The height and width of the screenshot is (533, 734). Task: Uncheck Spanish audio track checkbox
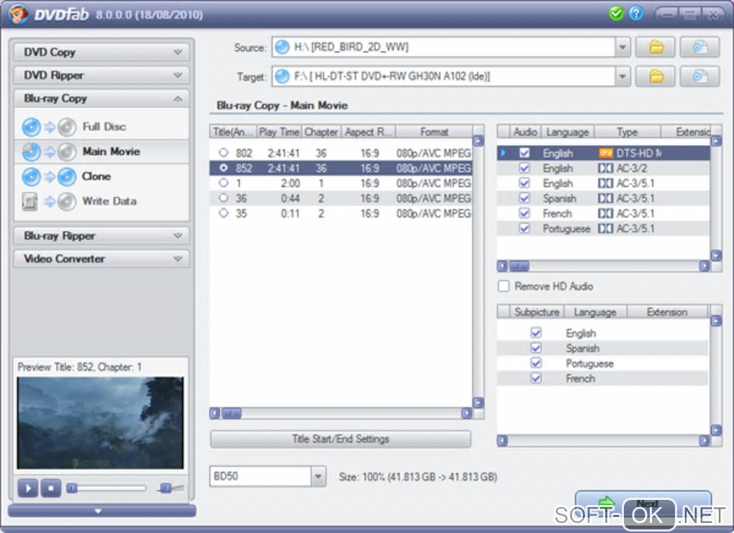[x=525, y=199]
